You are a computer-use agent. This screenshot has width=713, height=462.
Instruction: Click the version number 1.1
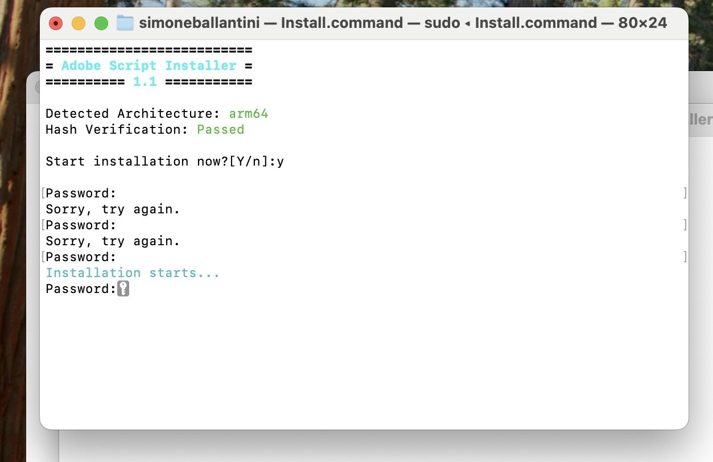tap(145, 81)
